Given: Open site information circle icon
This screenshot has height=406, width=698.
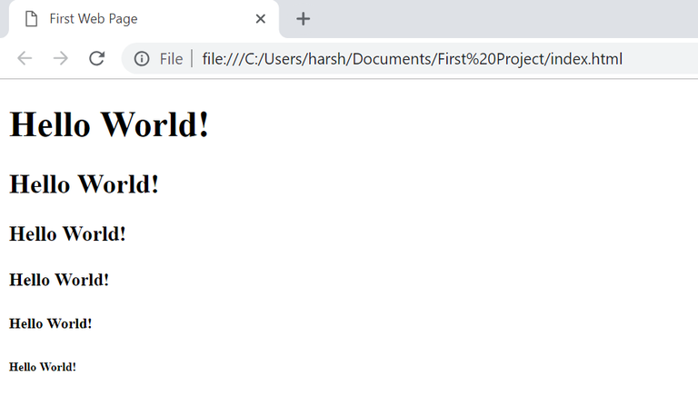Looking at the screenshot, I should coord(142,59).
